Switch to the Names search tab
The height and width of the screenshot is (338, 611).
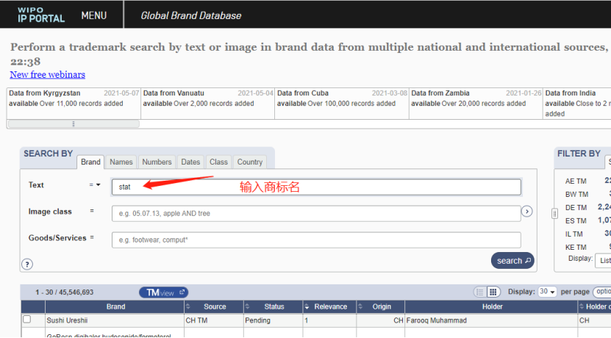click(121, 162)
